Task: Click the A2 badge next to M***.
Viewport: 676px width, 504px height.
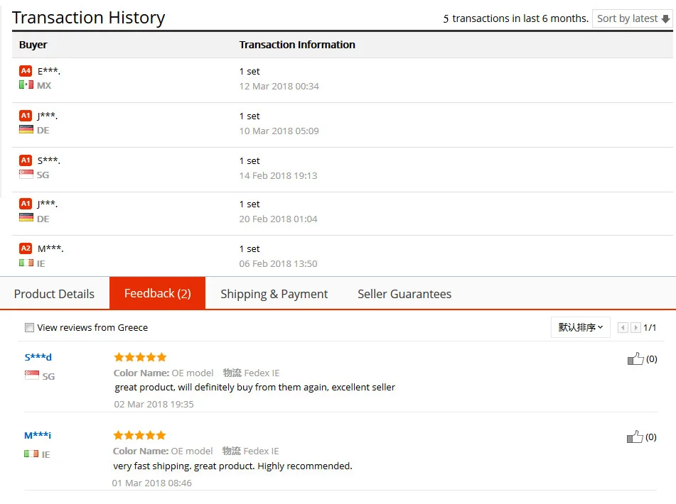Action: click(26, 248)
